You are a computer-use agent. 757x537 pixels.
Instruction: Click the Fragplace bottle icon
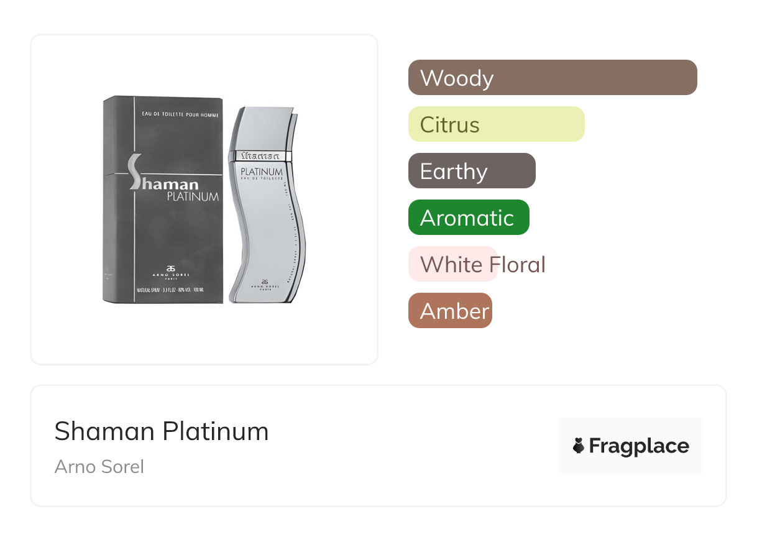tap(579, 446)
